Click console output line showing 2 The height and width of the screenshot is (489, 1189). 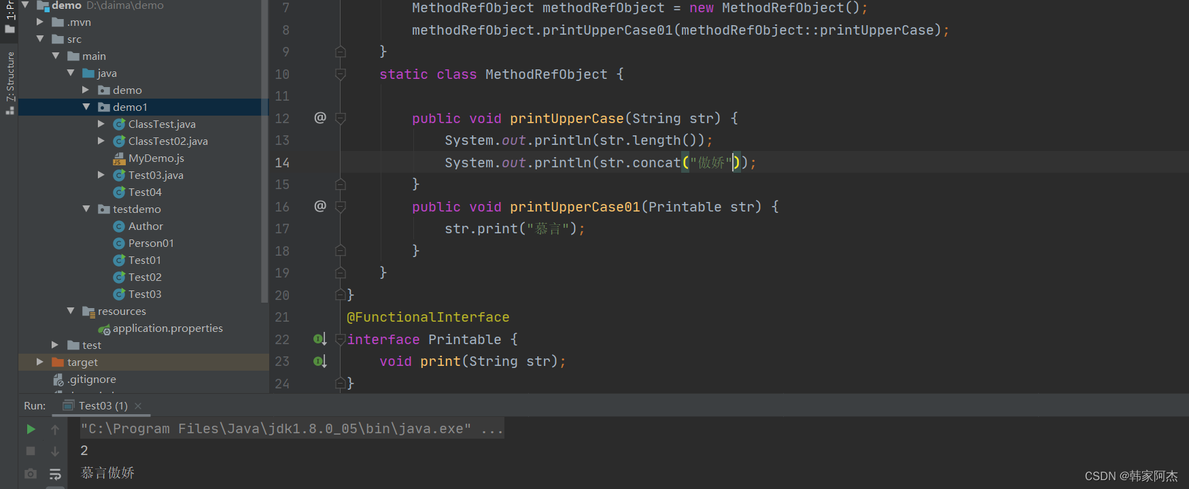click(84, 450)
